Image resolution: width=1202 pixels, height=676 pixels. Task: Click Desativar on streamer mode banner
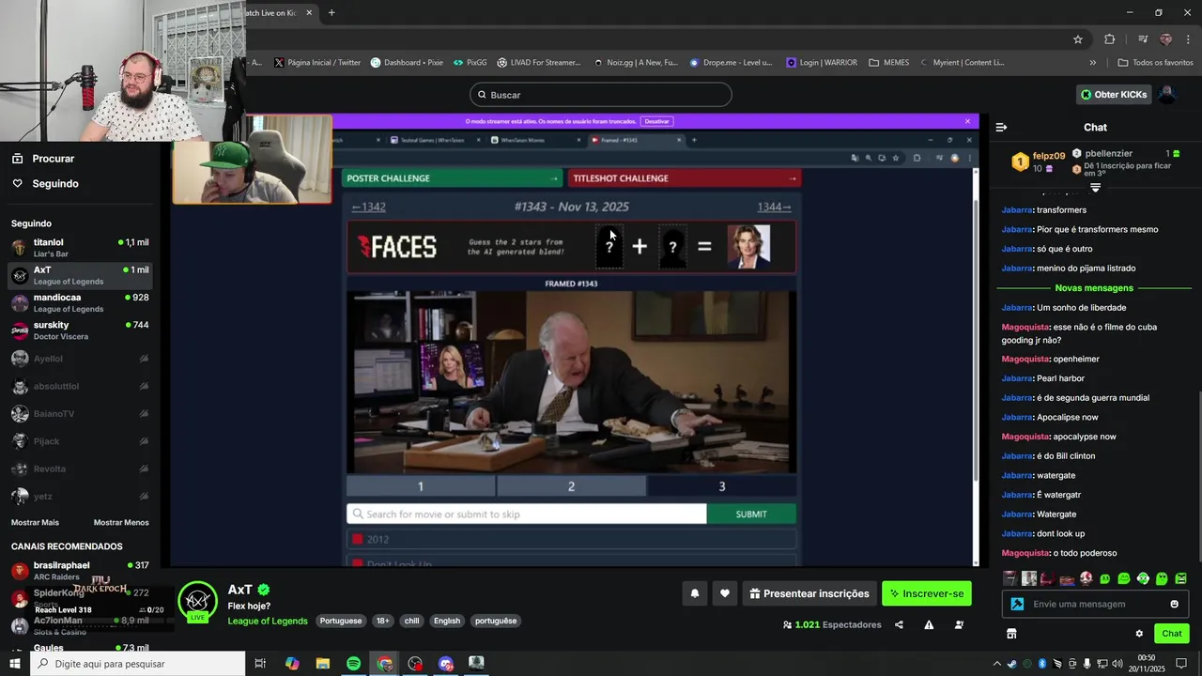click(x=656, y=121)
